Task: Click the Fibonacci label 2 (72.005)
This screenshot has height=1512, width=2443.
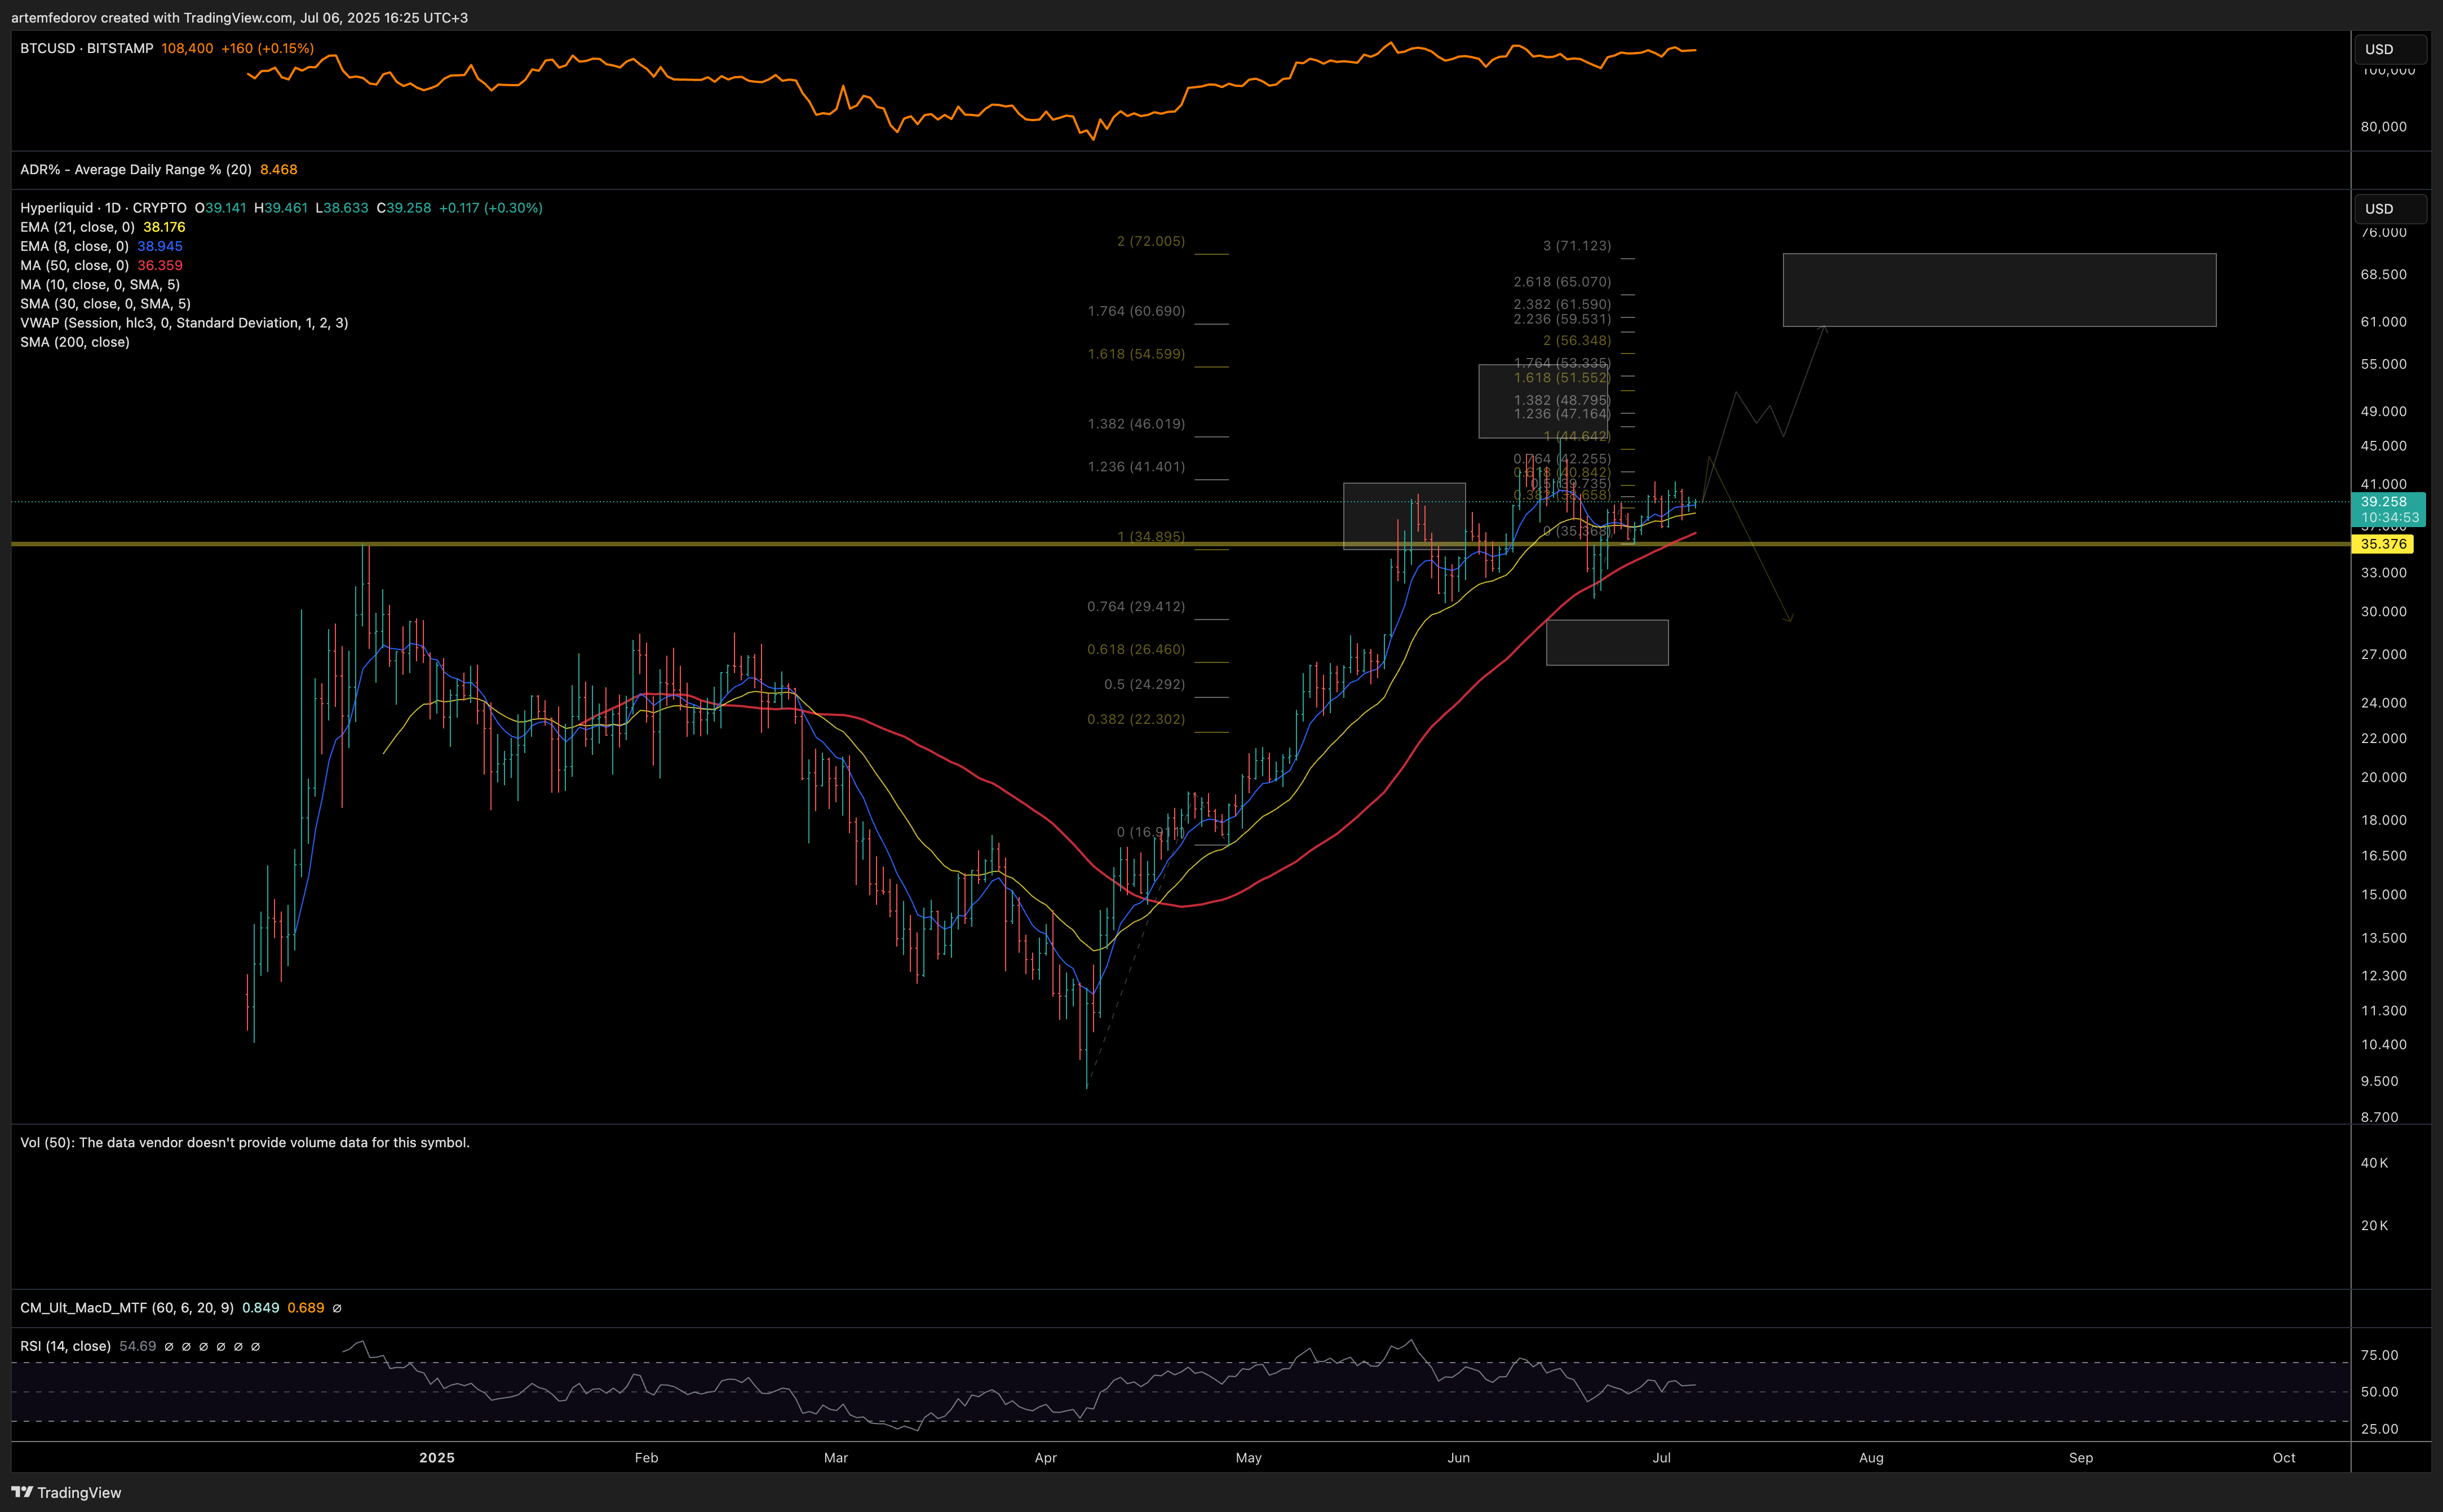Action: click(x=1150, y=241)
